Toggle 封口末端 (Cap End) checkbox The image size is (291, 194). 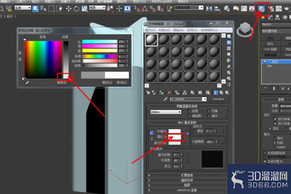click(275, 123)
